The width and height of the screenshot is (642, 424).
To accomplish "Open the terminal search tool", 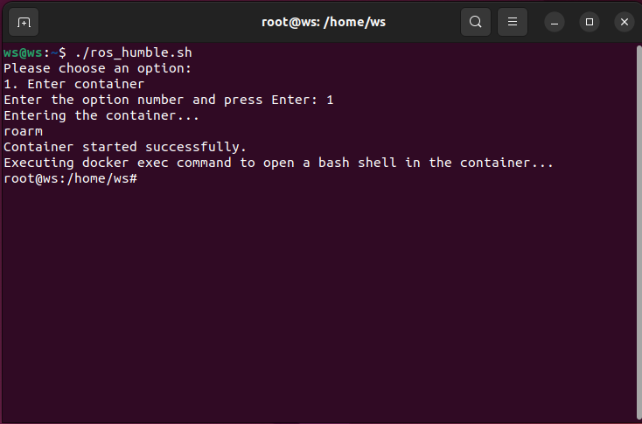I will tap(475, 22).
